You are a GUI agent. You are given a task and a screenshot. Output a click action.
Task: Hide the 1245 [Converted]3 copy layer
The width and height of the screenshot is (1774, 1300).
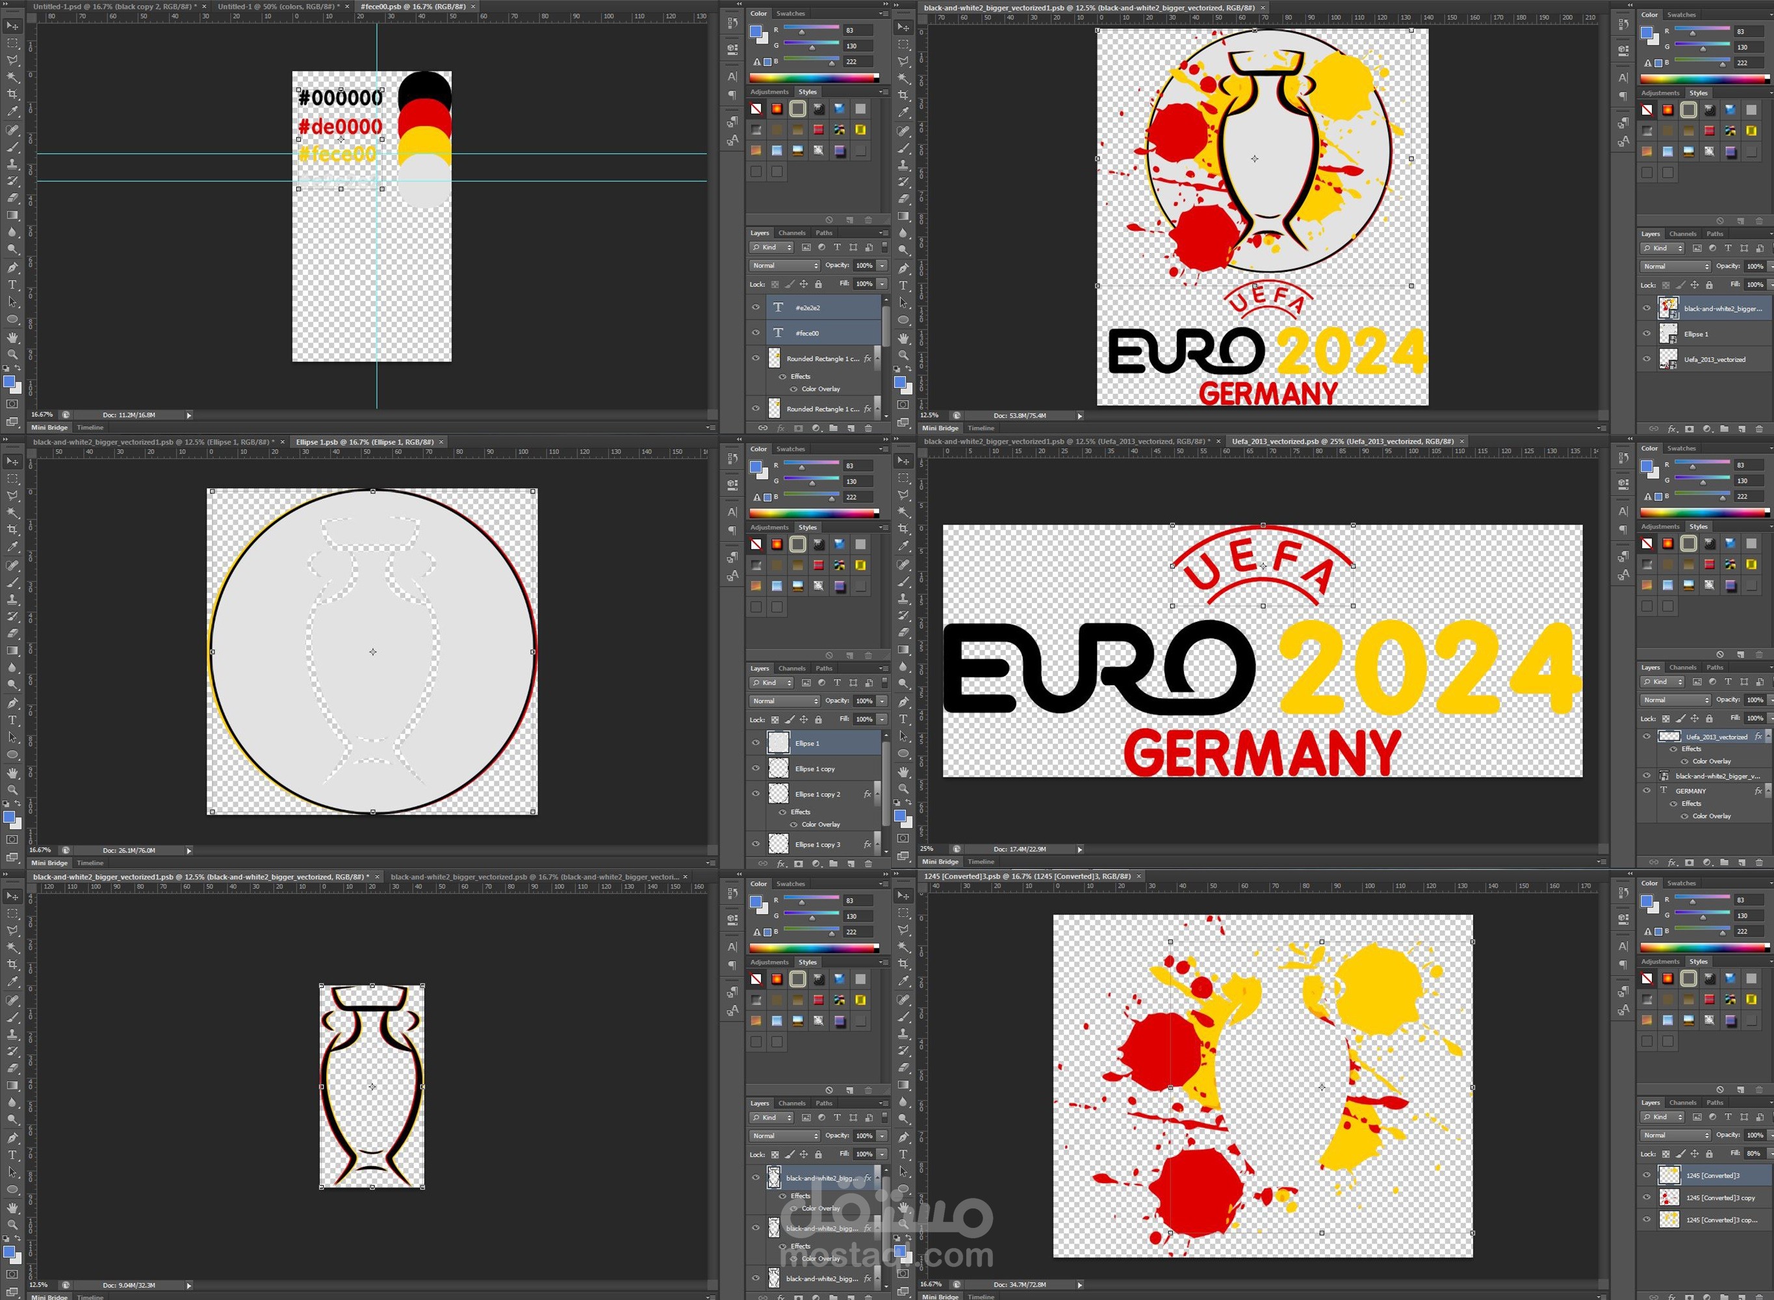coord(1647,1197)
